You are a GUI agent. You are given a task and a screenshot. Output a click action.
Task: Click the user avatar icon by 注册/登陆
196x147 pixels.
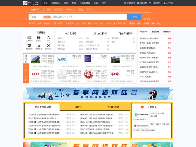pyautogui.click(x=150, y=3)
